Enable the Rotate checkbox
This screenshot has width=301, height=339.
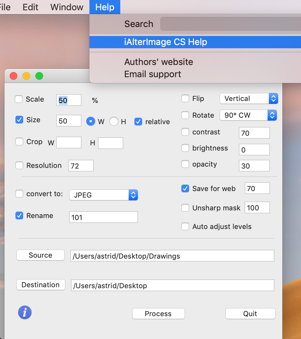pos(185,115)
